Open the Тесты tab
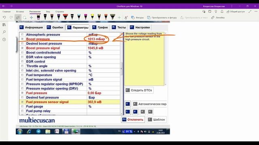 119,27
